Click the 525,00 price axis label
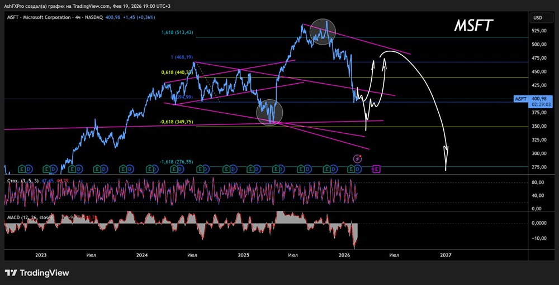This screenshot has height=285, width=559. 539,31
